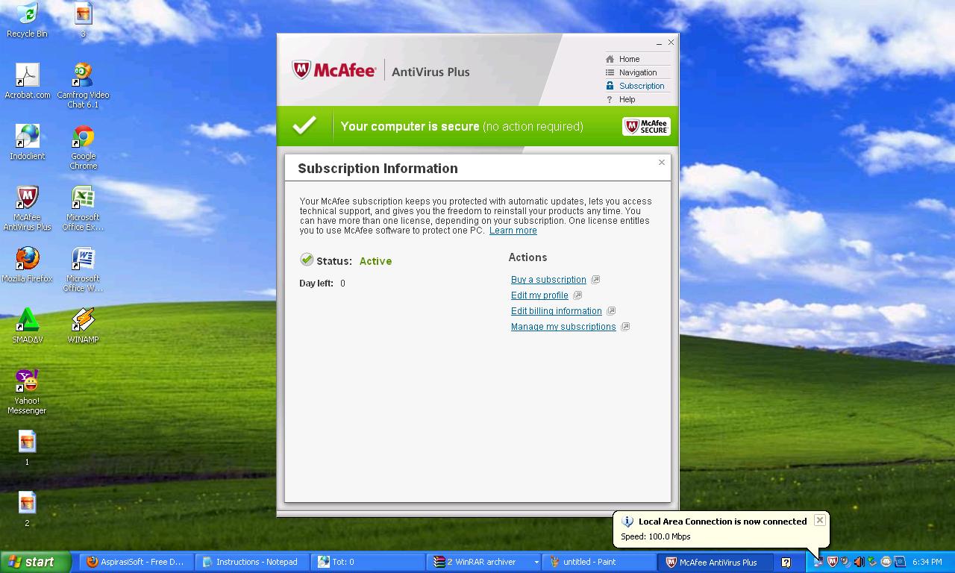This screenshot has height=573, width=955.
Task: Switch to Tot: 0 taskbar button
Action: click(369, 562)
